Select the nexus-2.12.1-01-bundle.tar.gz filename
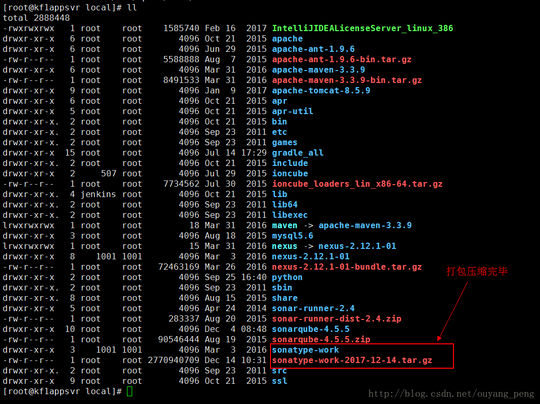This screenshot has height=404, width=540. [x=347, y=267]
